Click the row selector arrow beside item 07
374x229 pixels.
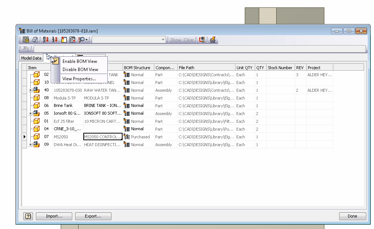pos(24,137)
